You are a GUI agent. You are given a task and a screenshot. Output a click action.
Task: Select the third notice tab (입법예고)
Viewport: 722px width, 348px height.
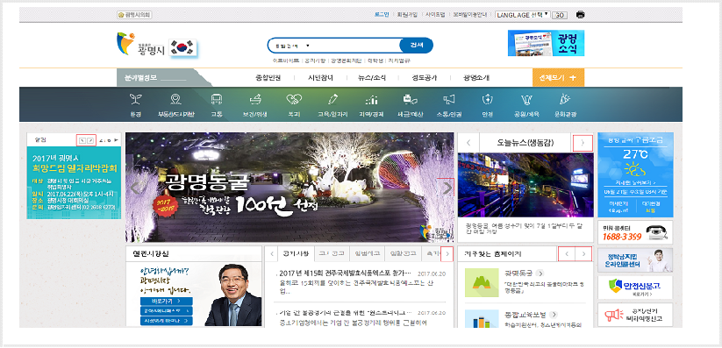click(x=367, y=253)
